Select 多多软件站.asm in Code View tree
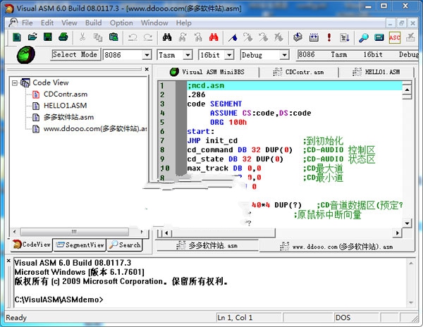423x327 pixels. (x=68, y=117)
